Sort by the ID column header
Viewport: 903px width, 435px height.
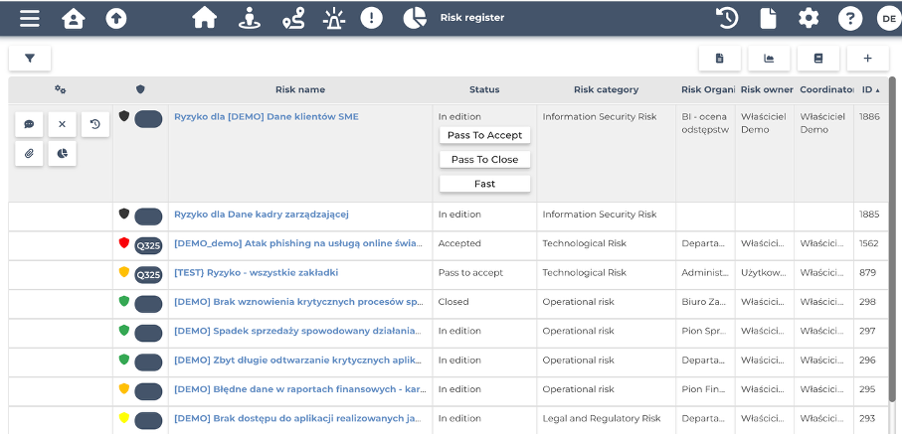pos(869,89)
